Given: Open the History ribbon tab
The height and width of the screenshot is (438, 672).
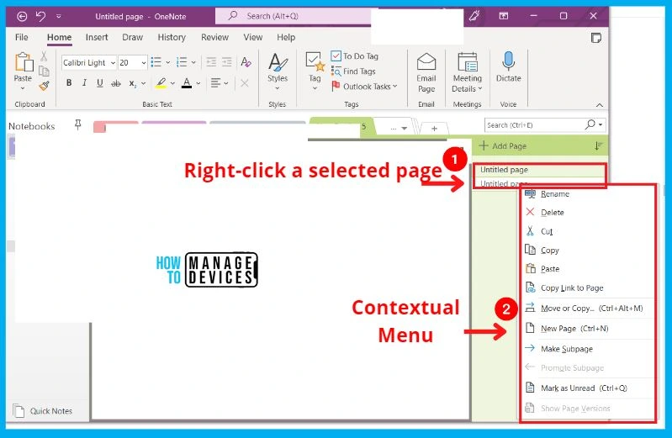Looking at the screenshot, I should [x=172, y=37].
